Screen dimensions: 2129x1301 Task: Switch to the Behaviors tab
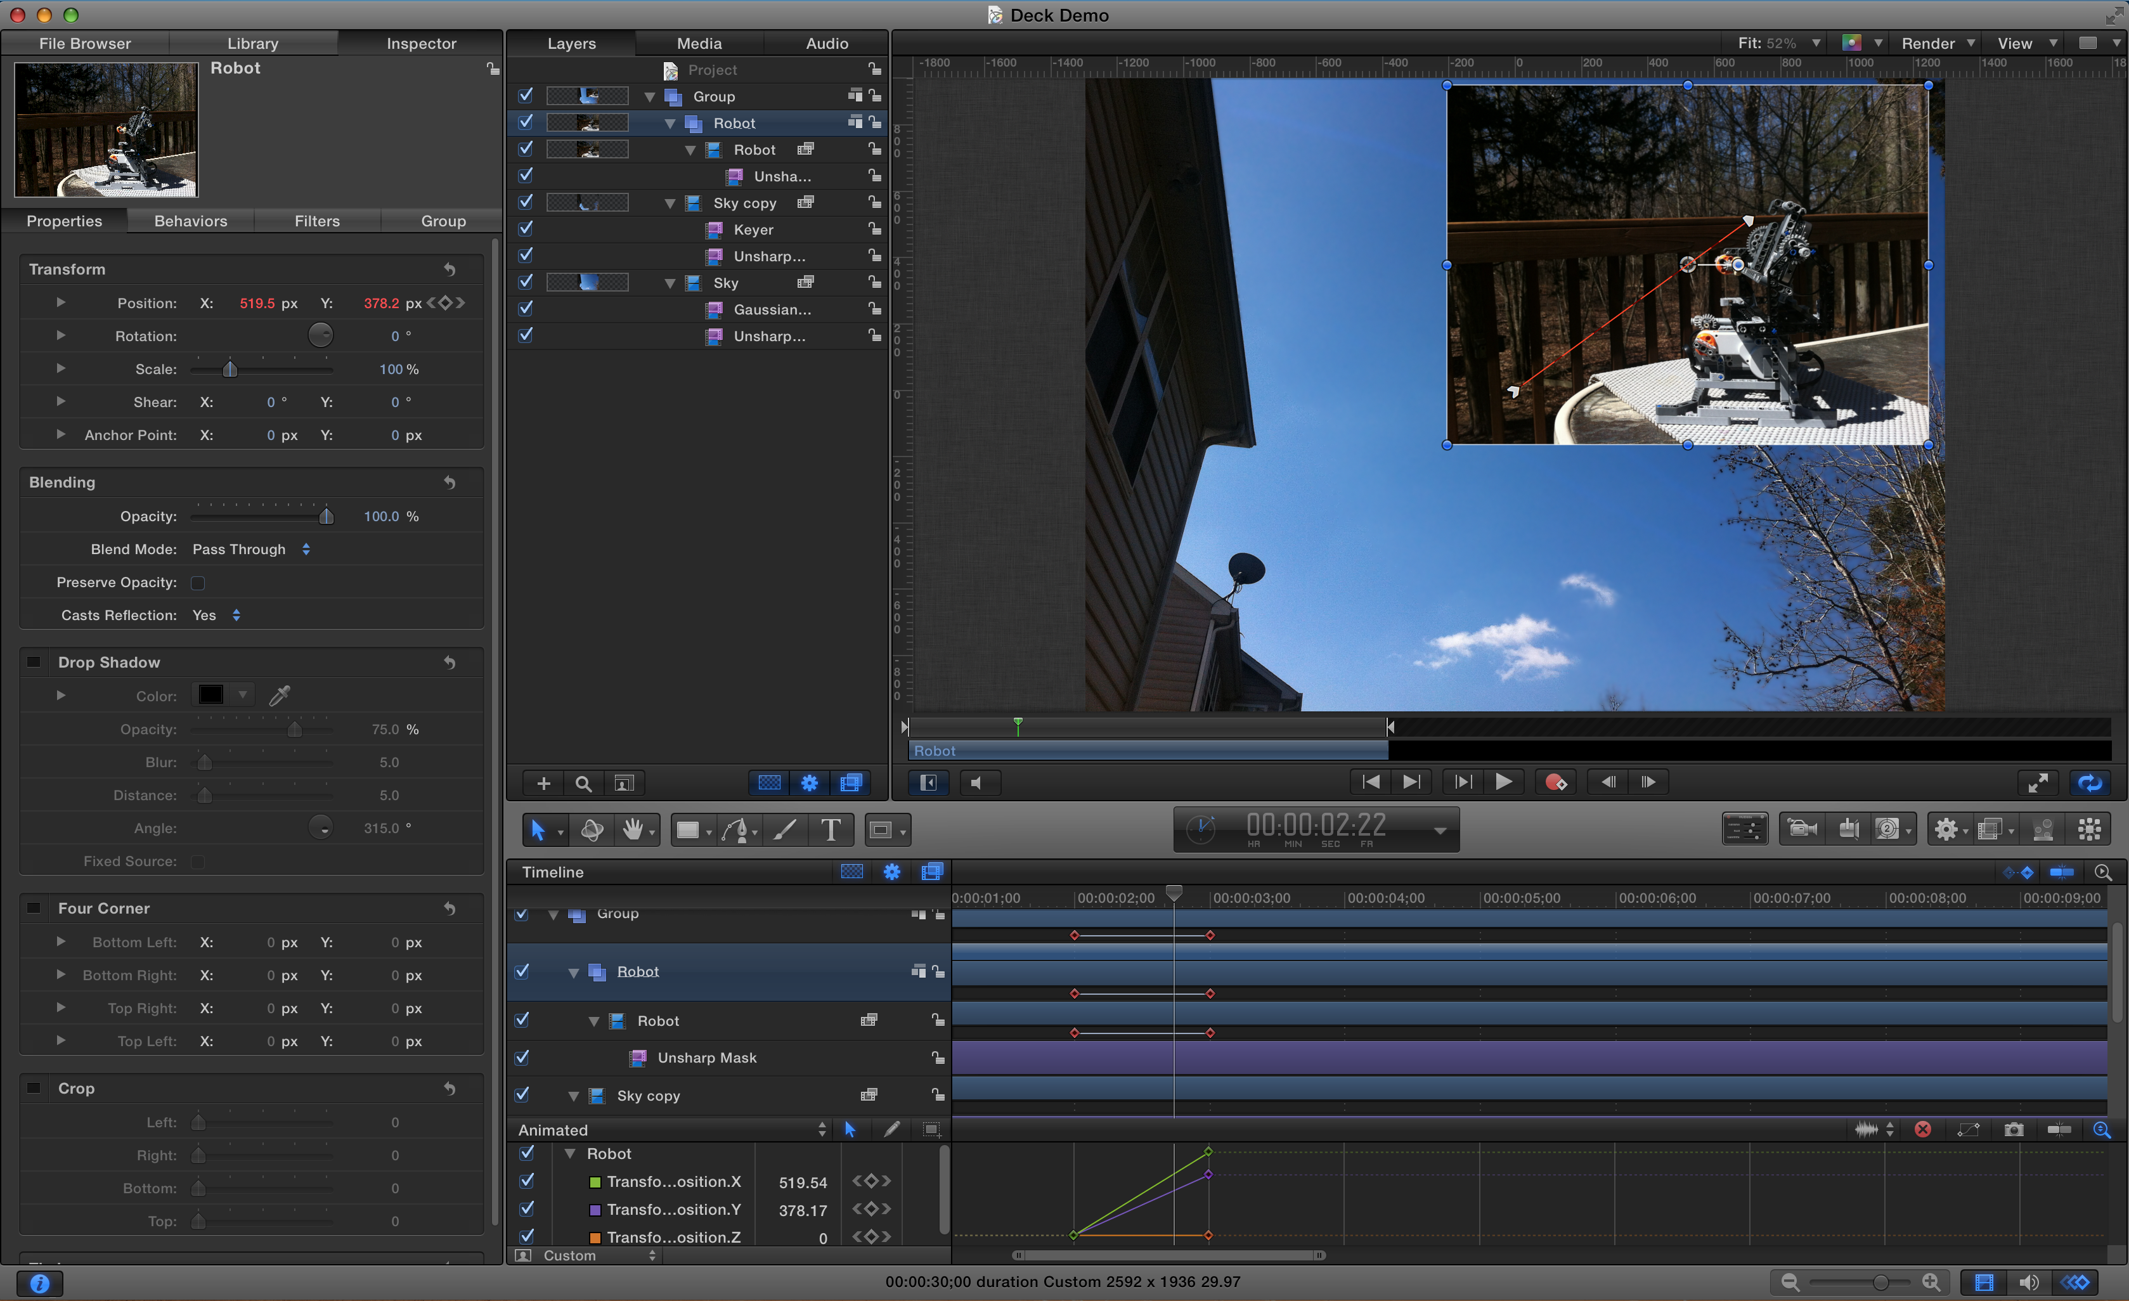[190, 220]
